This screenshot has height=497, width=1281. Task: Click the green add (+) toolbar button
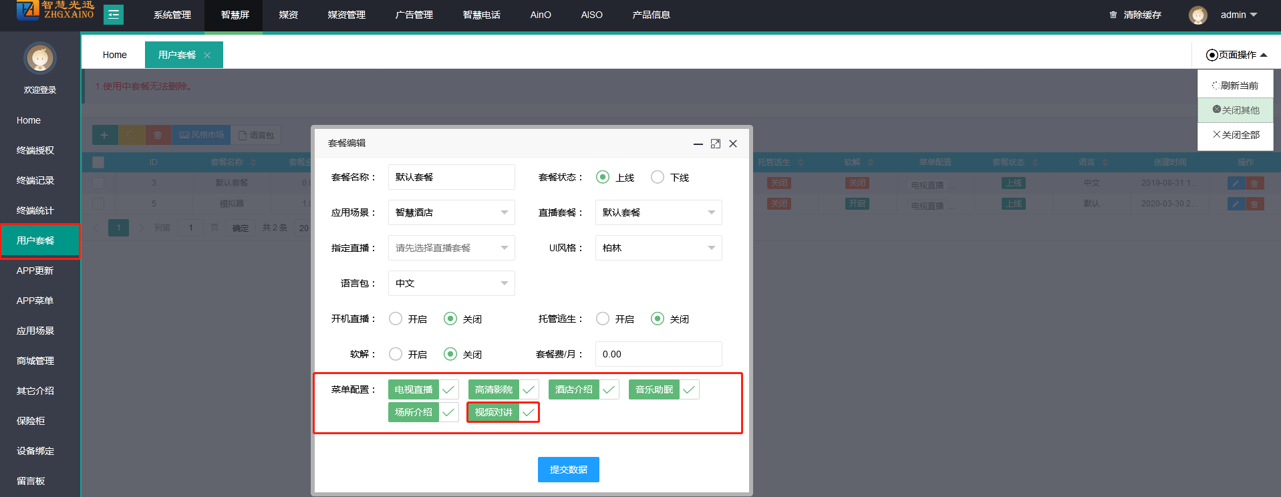point(104,135)
